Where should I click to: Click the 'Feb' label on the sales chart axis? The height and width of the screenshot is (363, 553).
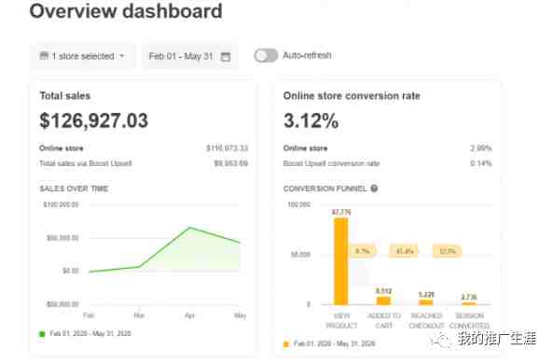89,315
